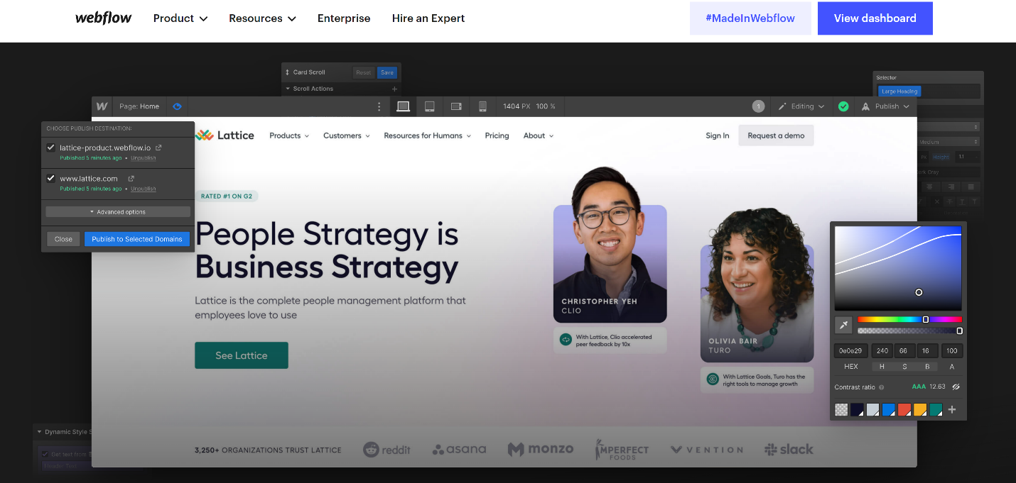Expand the Products menu on the Lattice site

pos(289,135)
